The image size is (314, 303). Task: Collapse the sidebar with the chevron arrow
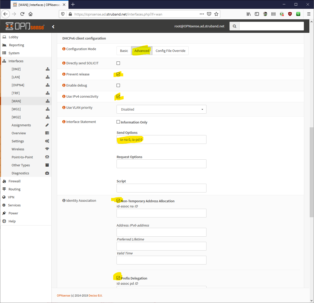(x=53, y=26)
